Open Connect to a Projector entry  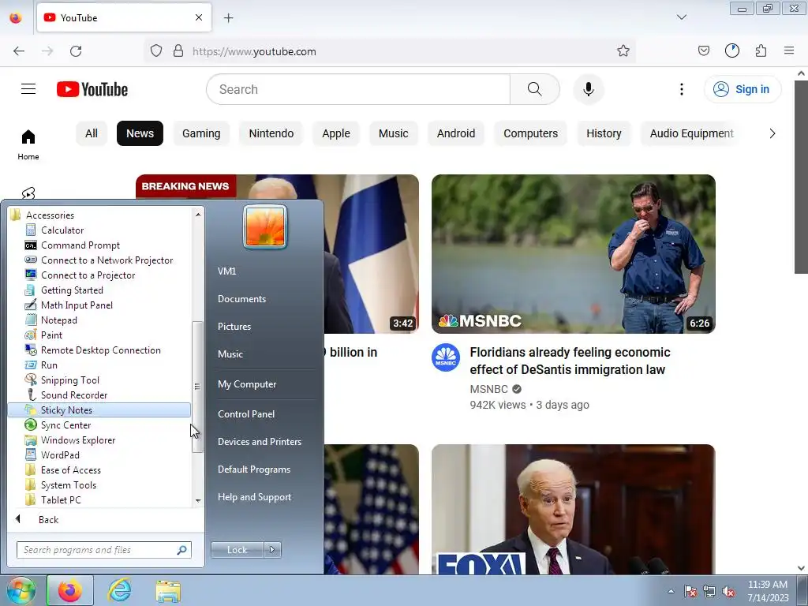click(x=88, y=275)
